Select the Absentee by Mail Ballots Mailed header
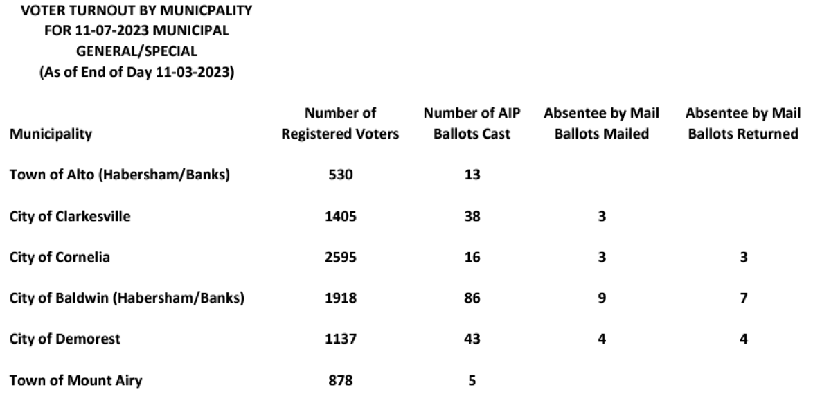Image resolution: width=831 pixels, height=410 pixels. point(601,123)
